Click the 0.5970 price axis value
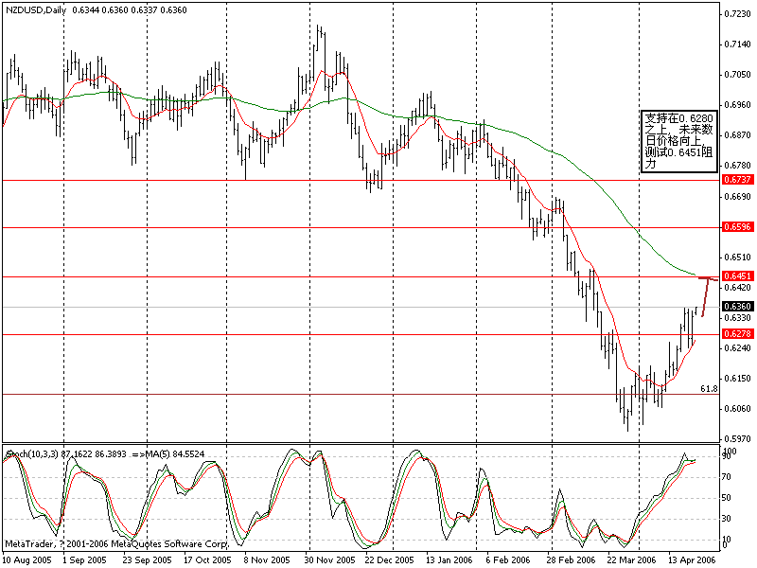Screen dimensions: 757x568 (x=738, y=439)
